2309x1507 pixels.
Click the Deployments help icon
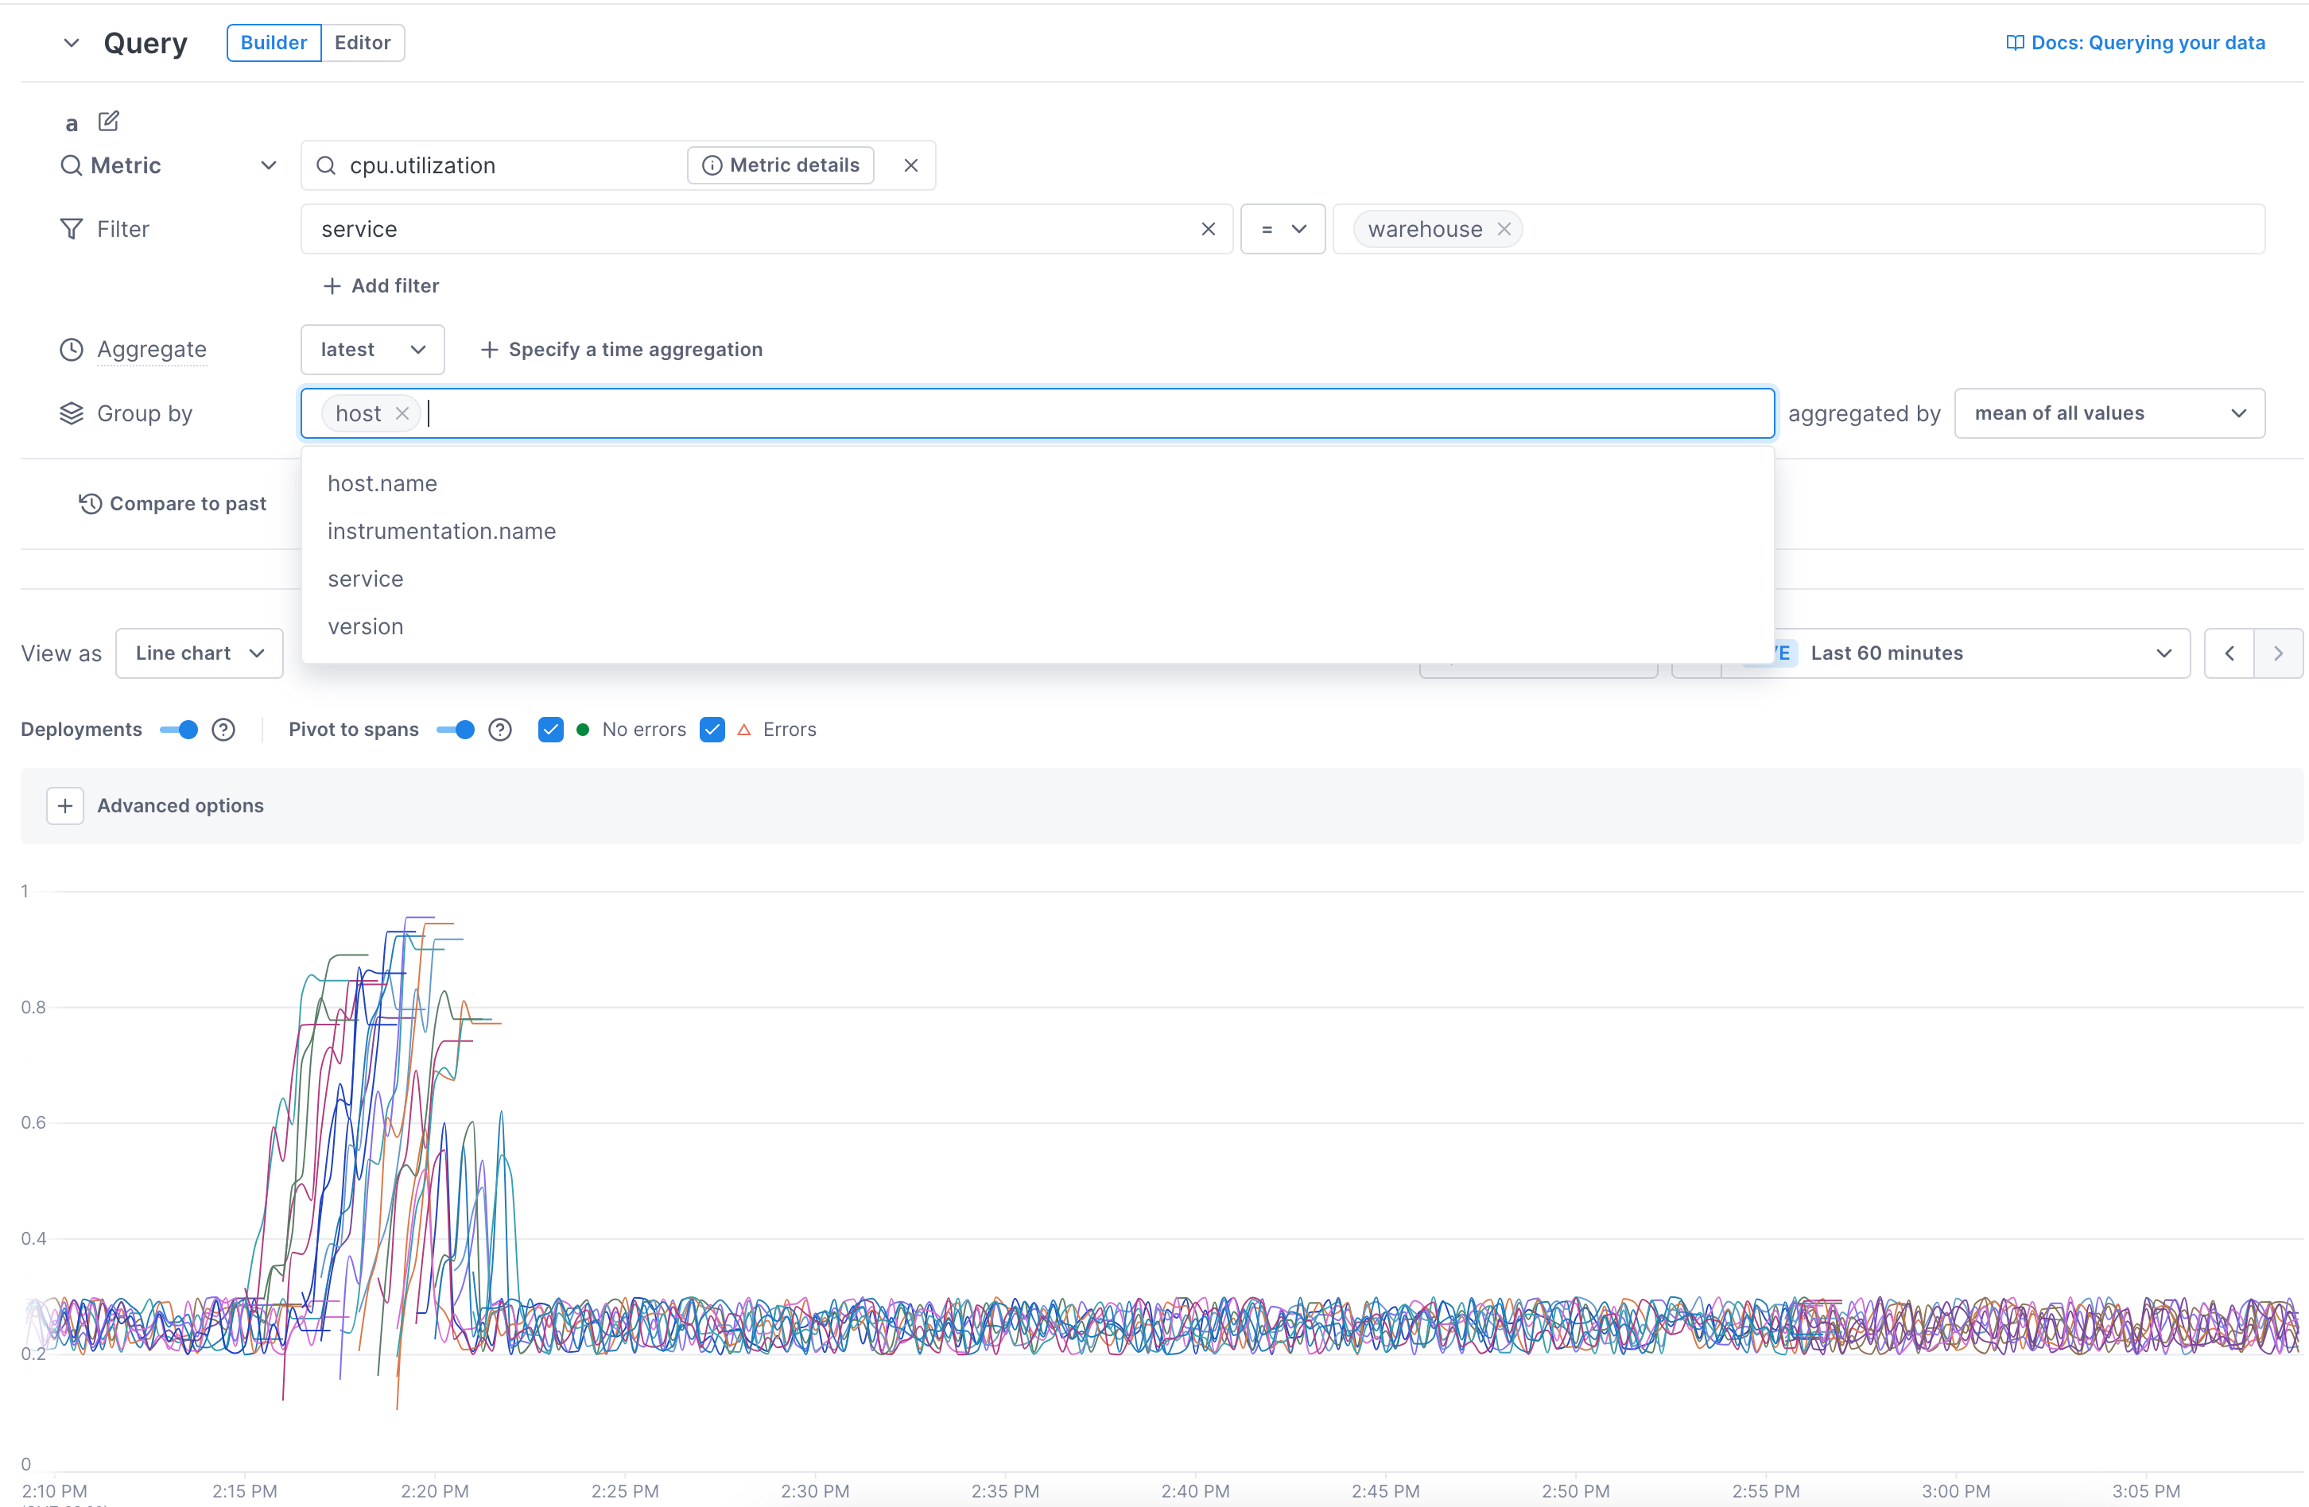[x=223, y=729]
